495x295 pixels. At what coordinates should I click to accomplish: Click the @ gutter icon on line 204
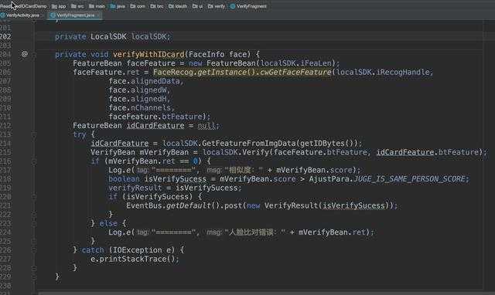[x=25, y=54]
